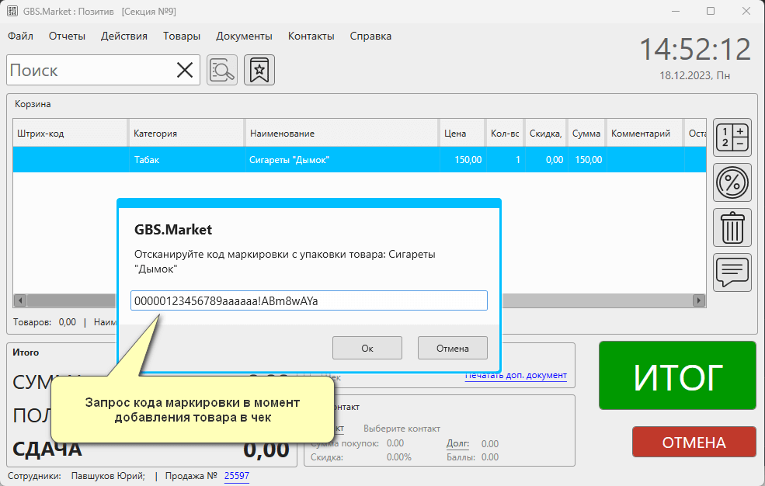Add comment using speech bubble icon
The height and width of the screenshot is (486, 765).
(x=732, y=272)
